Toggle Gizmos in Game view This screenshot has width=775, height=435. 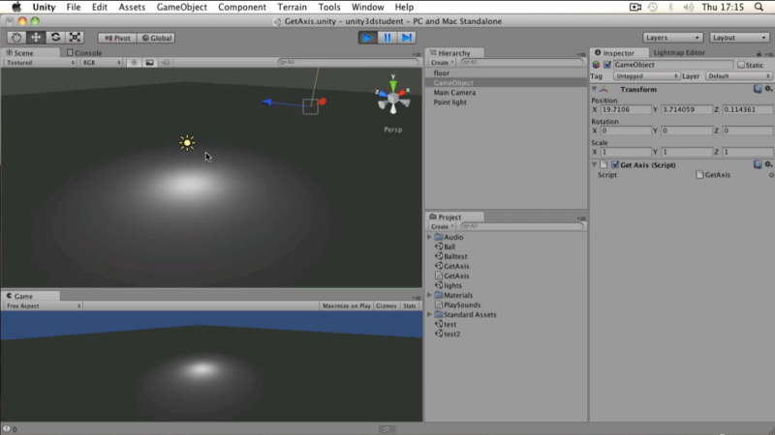[x=386, y=305]
